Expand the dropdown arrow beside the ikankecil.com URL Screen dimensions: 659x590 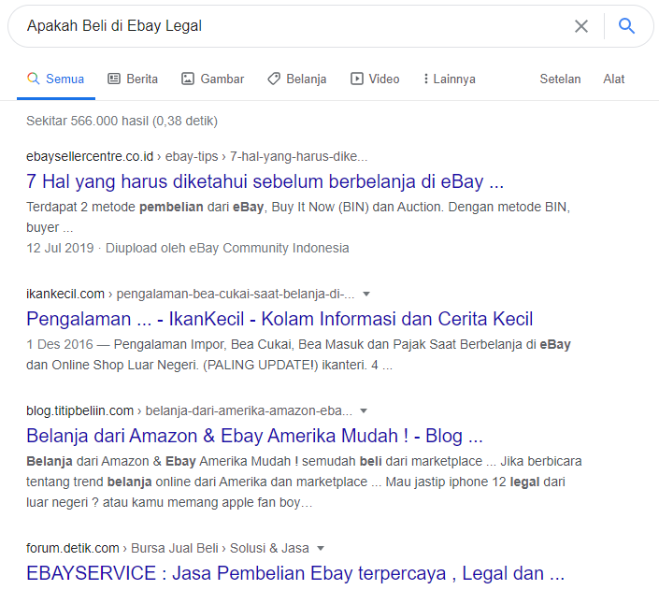[x=366, y=294]
